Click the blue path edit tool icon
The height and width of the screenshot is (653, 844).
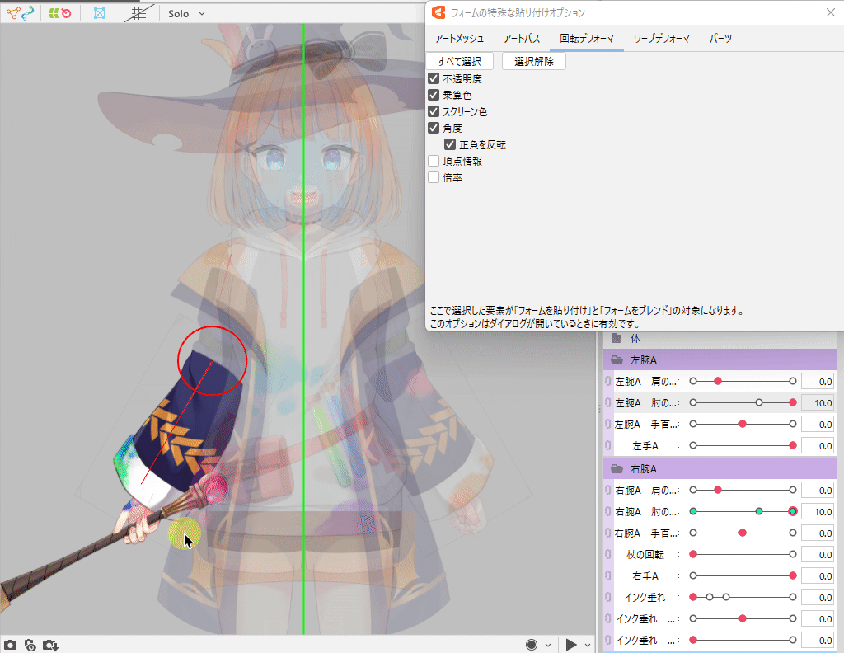click(28, 13)
